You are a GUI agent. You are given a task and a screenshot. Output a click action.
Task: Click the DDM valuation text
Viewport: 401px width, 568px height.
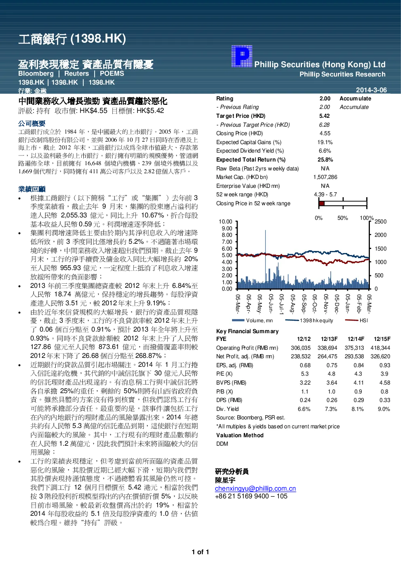(x=222, y=444)
